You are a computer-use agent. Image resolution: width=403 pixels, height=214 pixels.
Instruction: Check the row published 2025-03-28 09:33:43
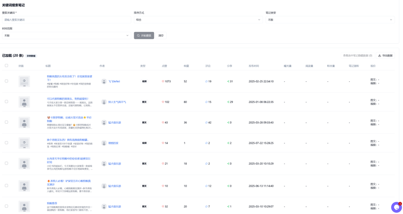(x=6, y=122)
